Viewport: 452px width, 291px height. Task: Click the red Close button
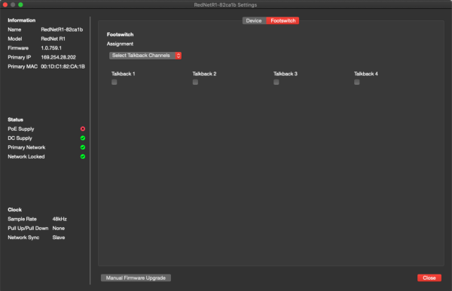coord(429,277)
